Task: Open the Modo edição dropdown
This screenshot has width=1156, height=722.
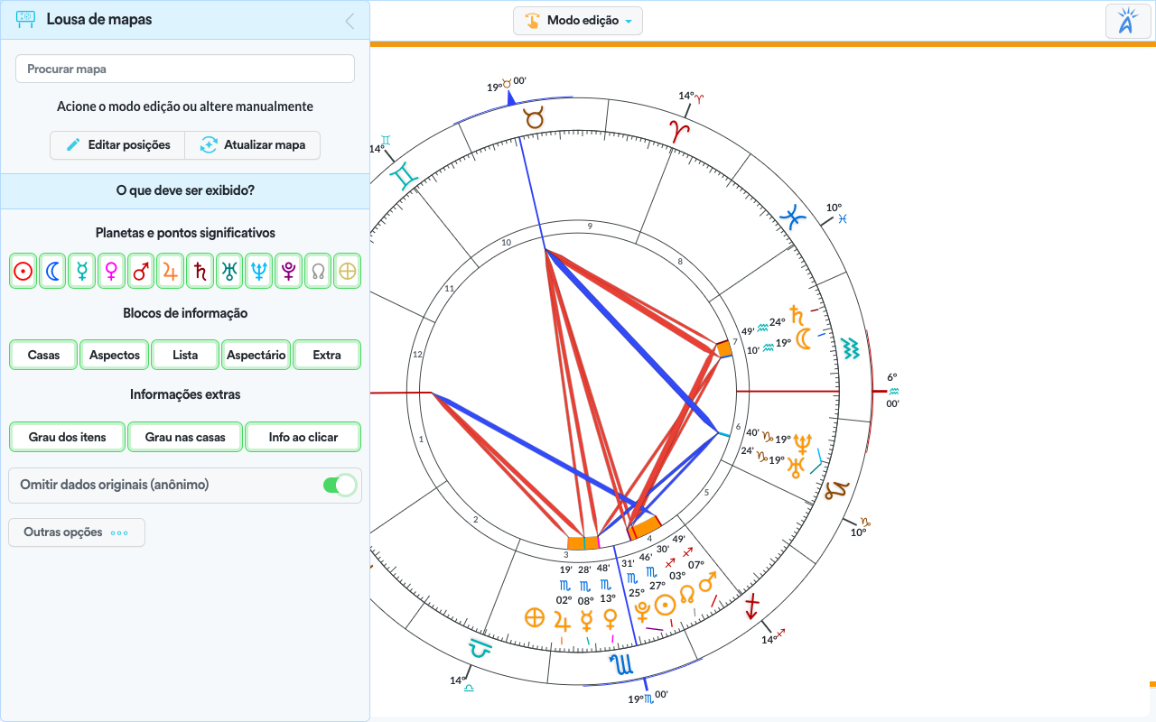Action: [x=578, y=21]
